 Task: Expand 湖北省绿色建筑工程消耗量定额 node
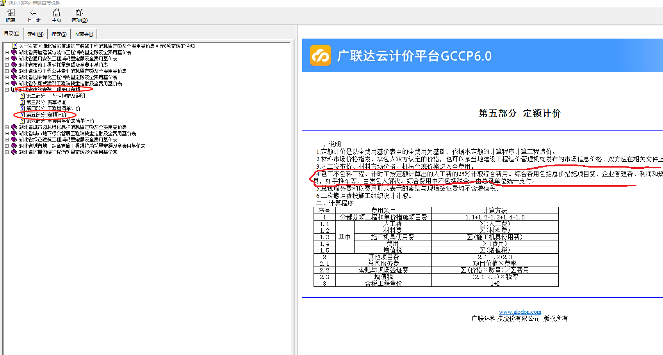[x=7, y=140]
